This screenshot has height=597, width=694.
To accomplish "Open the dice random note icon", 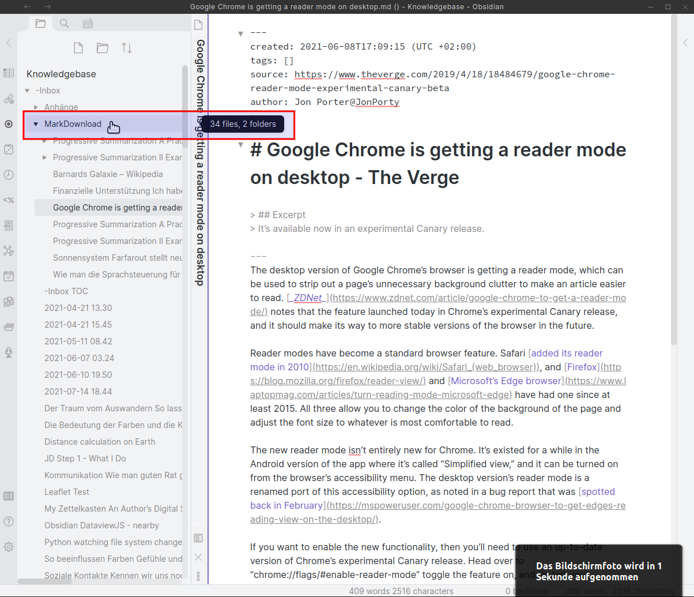I will click(x=9, y=149).
